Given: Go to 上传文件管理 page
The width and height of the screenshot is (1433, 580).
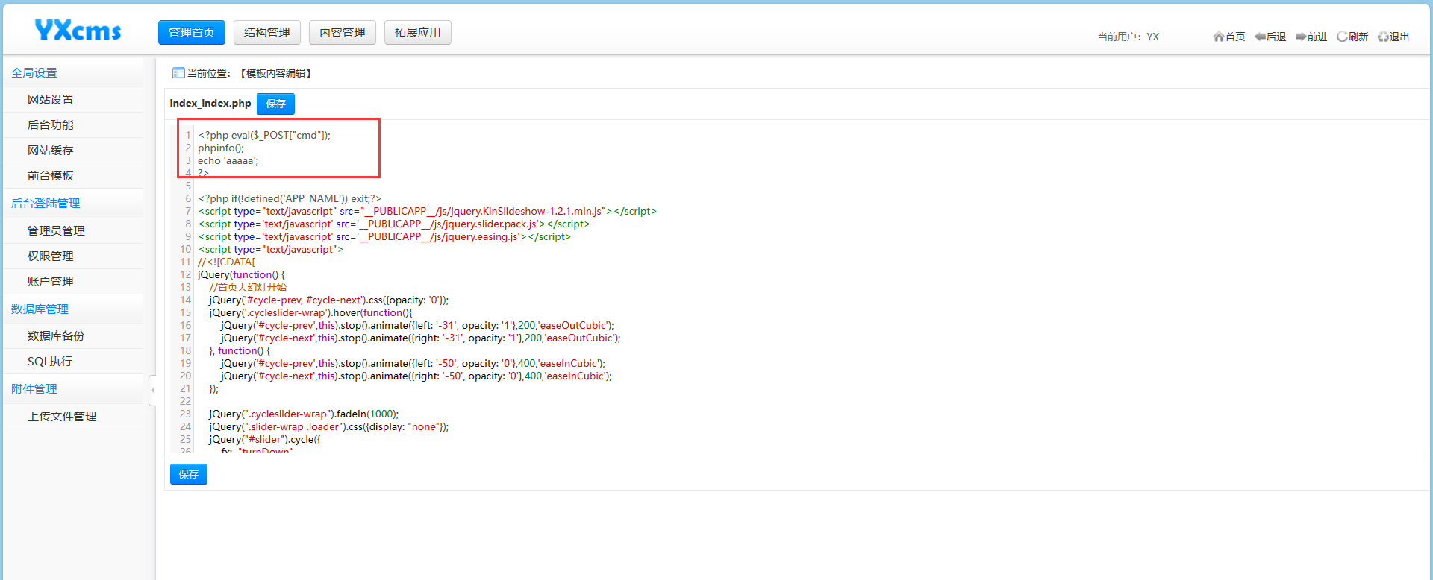Looking at the screenshot, I should point(62,417).
